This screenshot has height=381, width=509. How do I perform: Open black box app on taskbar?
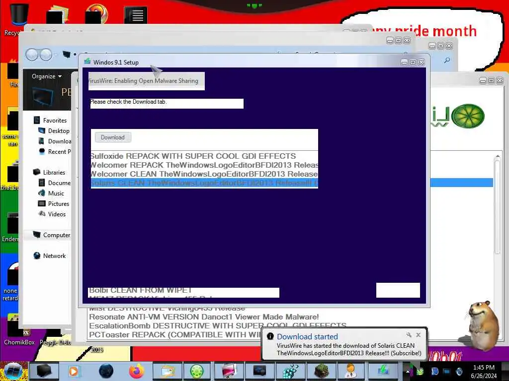click(x=44, y=371)
